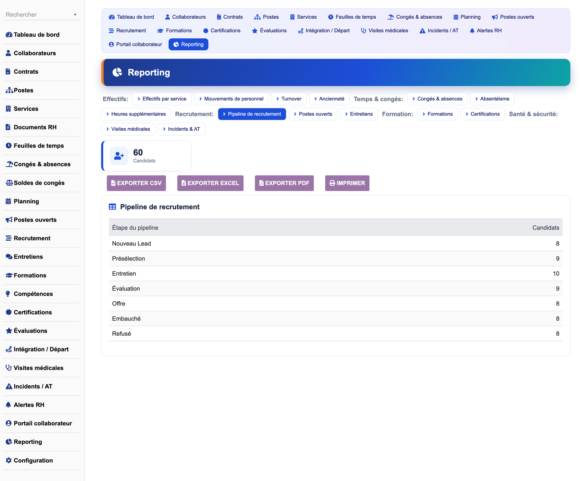Open the Entretiens report chip

[x=359, y=114]
